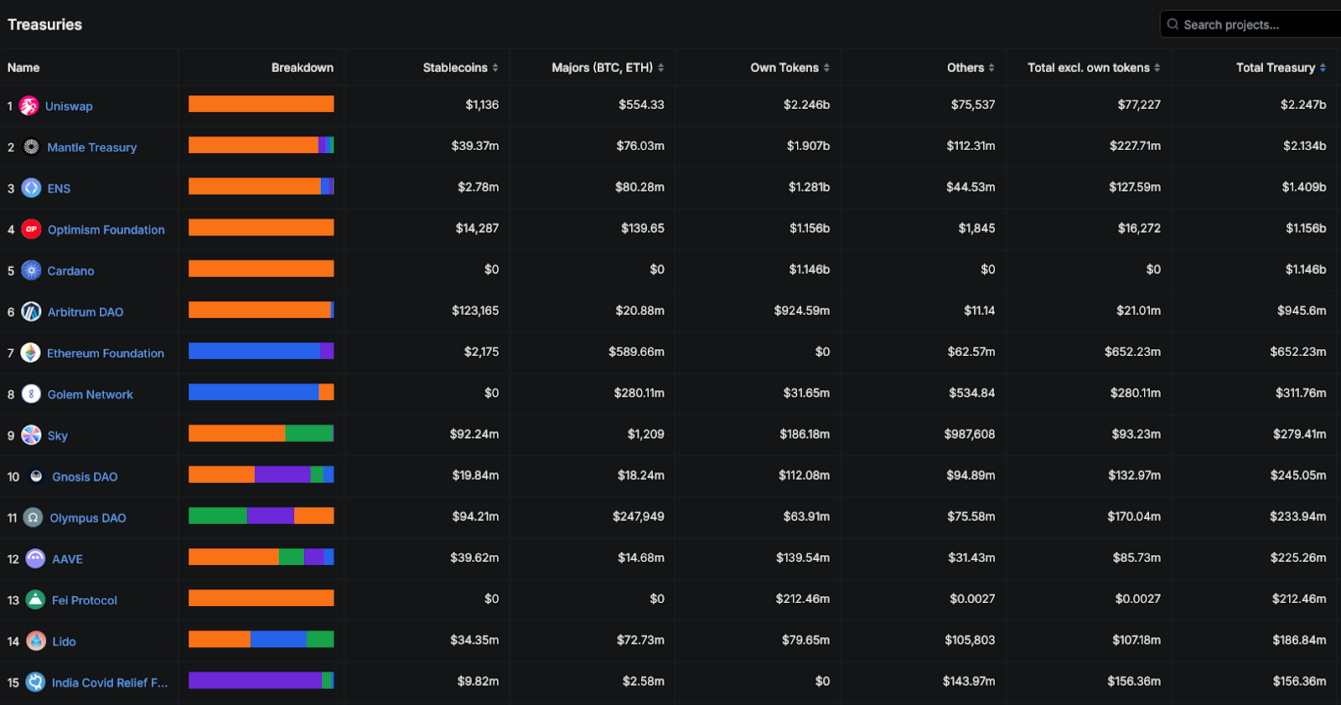Click the Uniswap unicorn logo icon
The height and width of the screenshot is (705, 1341).
coord(29,106)
